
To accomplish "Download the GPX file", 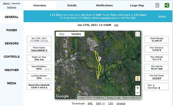I will click(x=99, y=103).
